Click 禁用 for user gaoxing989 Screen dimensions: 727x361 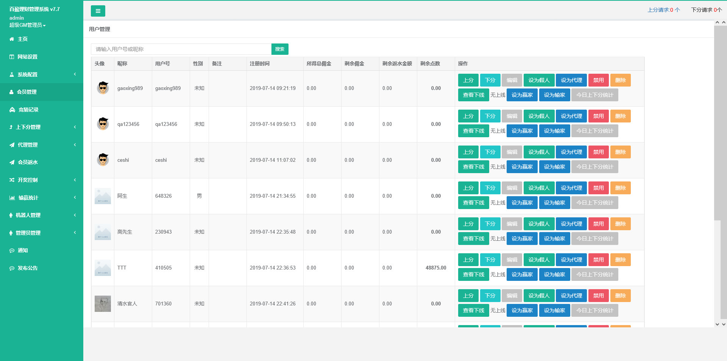(x=598, y=80)
